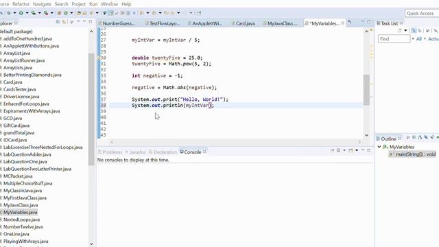Click the New Java Package toolbar icon
Screen dimensions: 439x247
pyautogui.click(x=60, y=13)
